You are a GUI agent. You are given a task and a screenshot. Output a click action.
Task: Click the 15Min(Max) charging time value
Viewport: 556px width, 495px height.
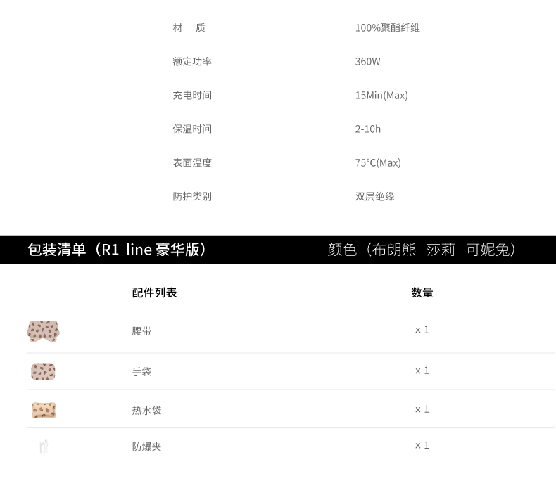[381, 96]
